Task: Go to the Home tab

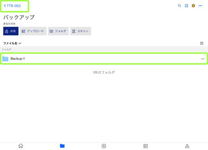Action: 21,146
